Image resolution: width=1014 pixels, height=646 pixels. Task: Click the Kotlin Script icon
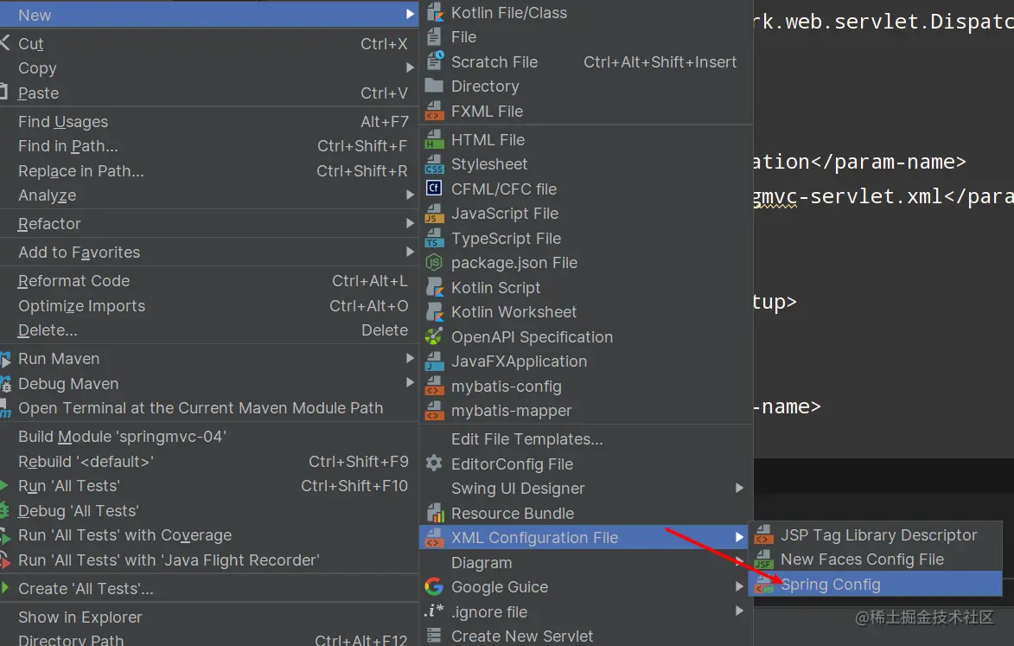pyautogui.click(x=435, y=287)
